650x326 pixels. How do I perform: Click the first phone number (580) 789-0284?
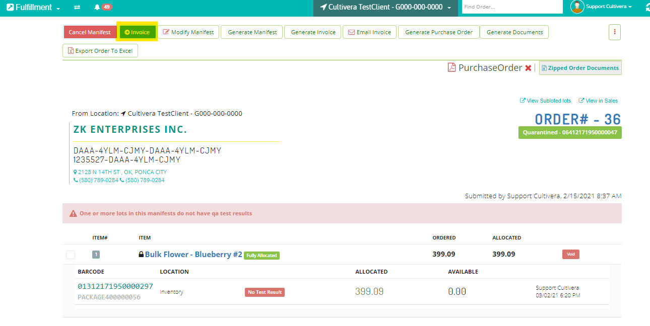pyautogui.click(x=96, y=180)
